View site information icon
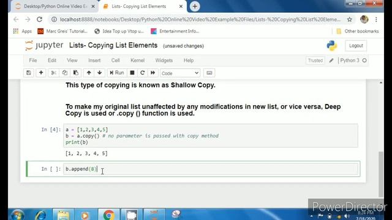The width and height of the screenshot is (392, 220). click(54, 20)
